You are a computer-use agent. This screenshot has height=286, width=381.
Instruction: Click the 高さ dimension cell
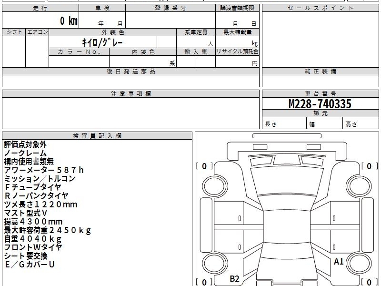(x=361, y=123)
